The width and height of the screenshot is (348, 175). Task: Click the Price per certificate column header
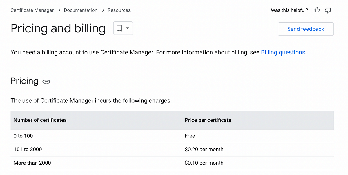tap(208, 120)
